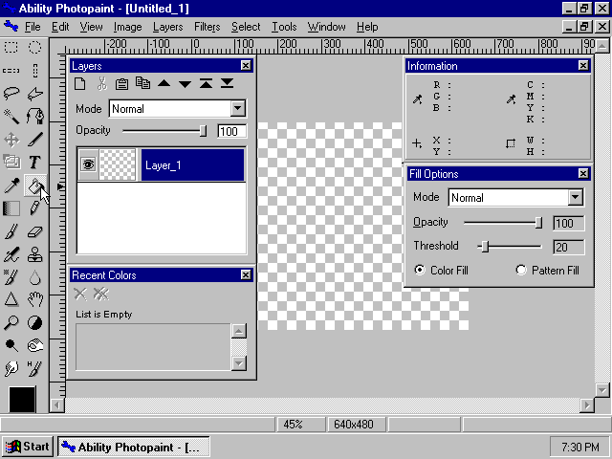Select the freehand lasso tool
This screenshot has width=612, height=459.
coord(11,94)
